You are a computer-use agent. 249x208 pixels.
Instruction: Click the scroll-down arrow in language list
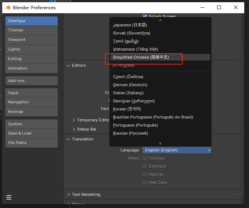point(160,144)
